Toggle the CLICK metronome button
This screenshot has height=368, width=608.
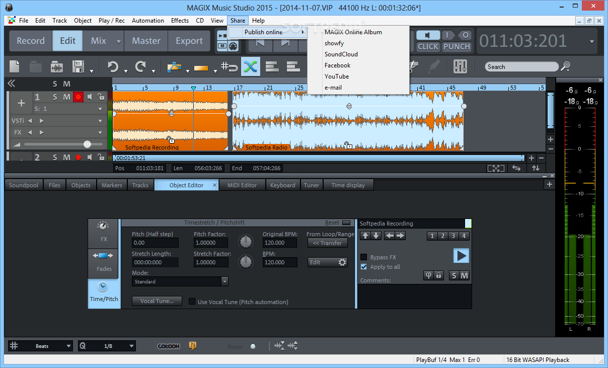tap(428, 46)
